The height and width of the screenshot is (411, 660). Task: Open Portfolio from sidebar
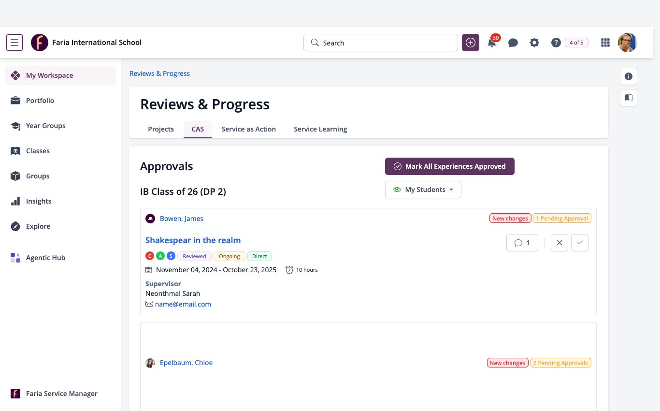click(60, 101)
